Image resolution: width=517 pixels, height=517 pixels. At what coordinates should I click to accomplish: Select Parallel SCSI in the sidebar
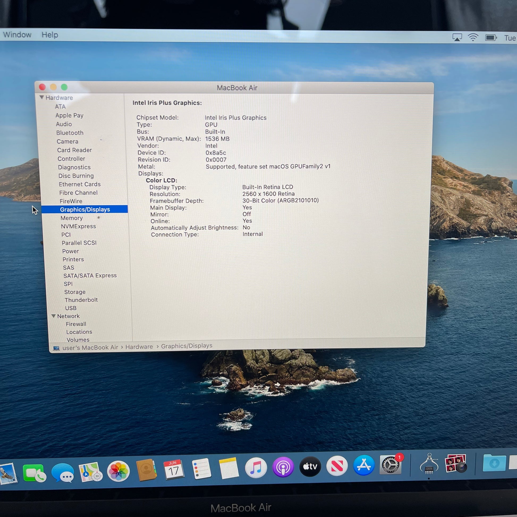point(79,243)
